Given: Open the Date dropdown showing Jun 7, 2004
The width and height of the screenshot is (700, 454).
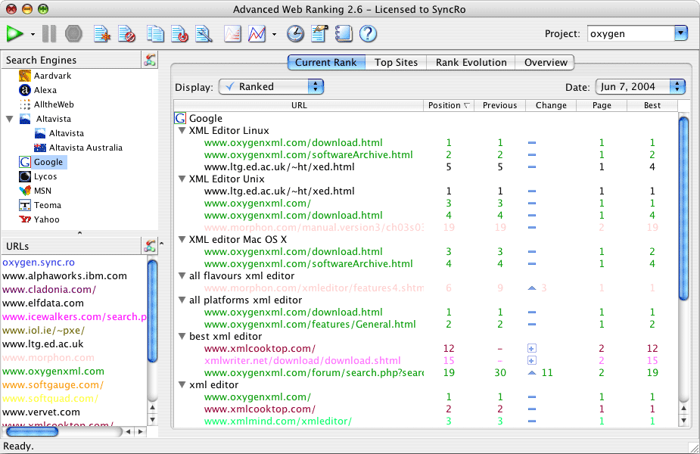Looking at the screenshot, I should coord(640,86).
